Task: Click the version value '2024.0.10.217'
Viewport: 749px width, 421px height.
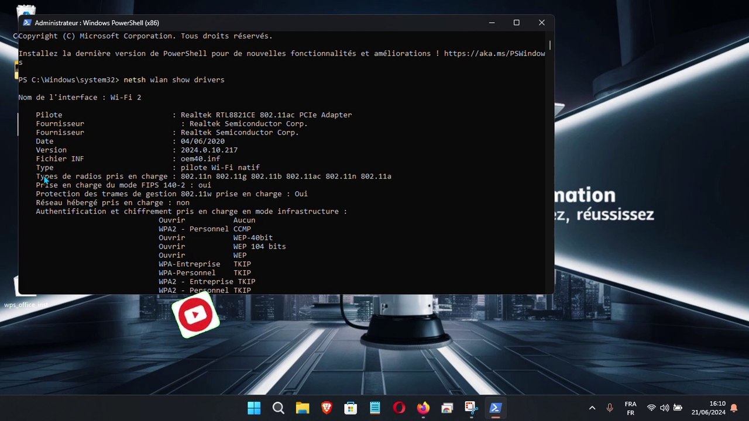Action: 209,150
